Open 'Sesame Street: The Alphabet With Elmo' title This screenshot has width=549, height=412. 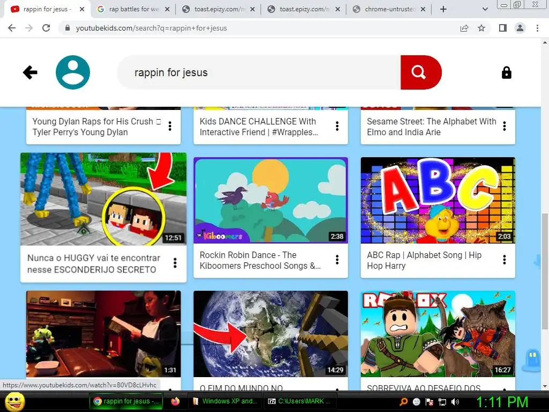click(x=432, y=127)
